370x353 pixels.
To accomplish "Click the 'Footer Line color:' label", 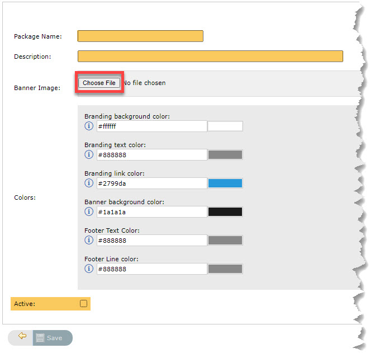I will (111, 259).
